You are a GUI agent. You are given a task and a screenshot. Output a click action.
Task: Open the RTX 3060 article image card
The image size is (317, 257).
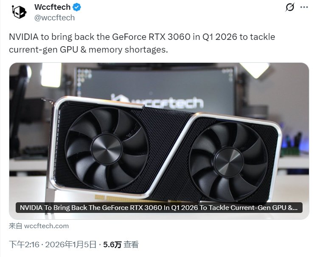tap(159, 141)
